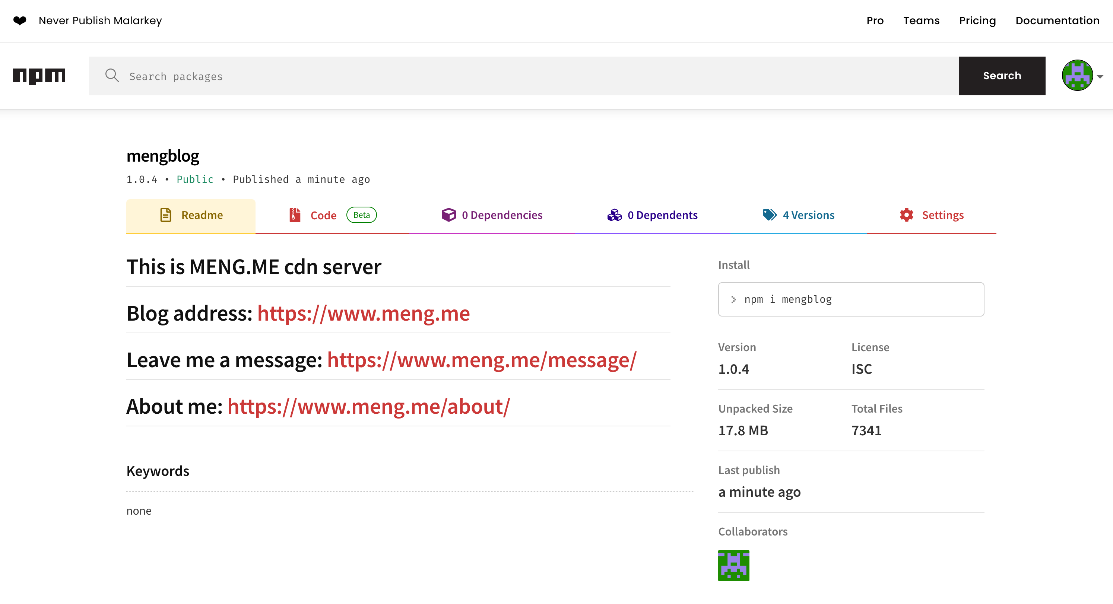Focus the Search packages input field
This screenshot has height=604, width=1113.
(x=524, y=76)
